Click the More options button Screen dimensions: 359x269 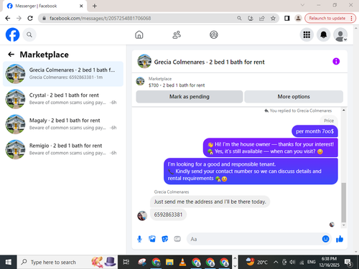pyautogui.click(x=294, y=97)
